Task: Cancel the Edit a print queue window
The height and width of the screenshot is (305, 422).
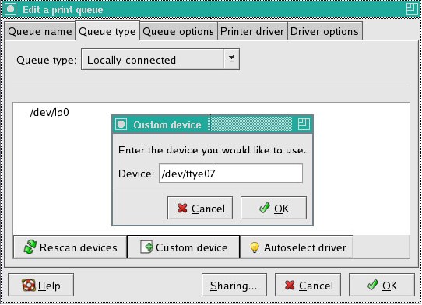Action: (x=308, y=285)
